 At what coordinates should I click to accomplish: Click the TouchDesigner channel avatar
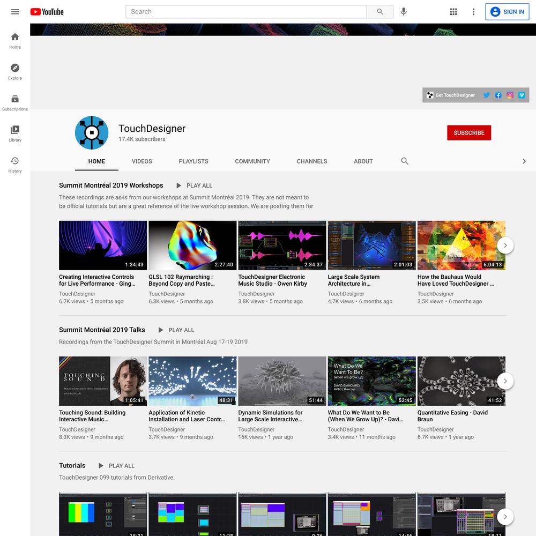92,132
